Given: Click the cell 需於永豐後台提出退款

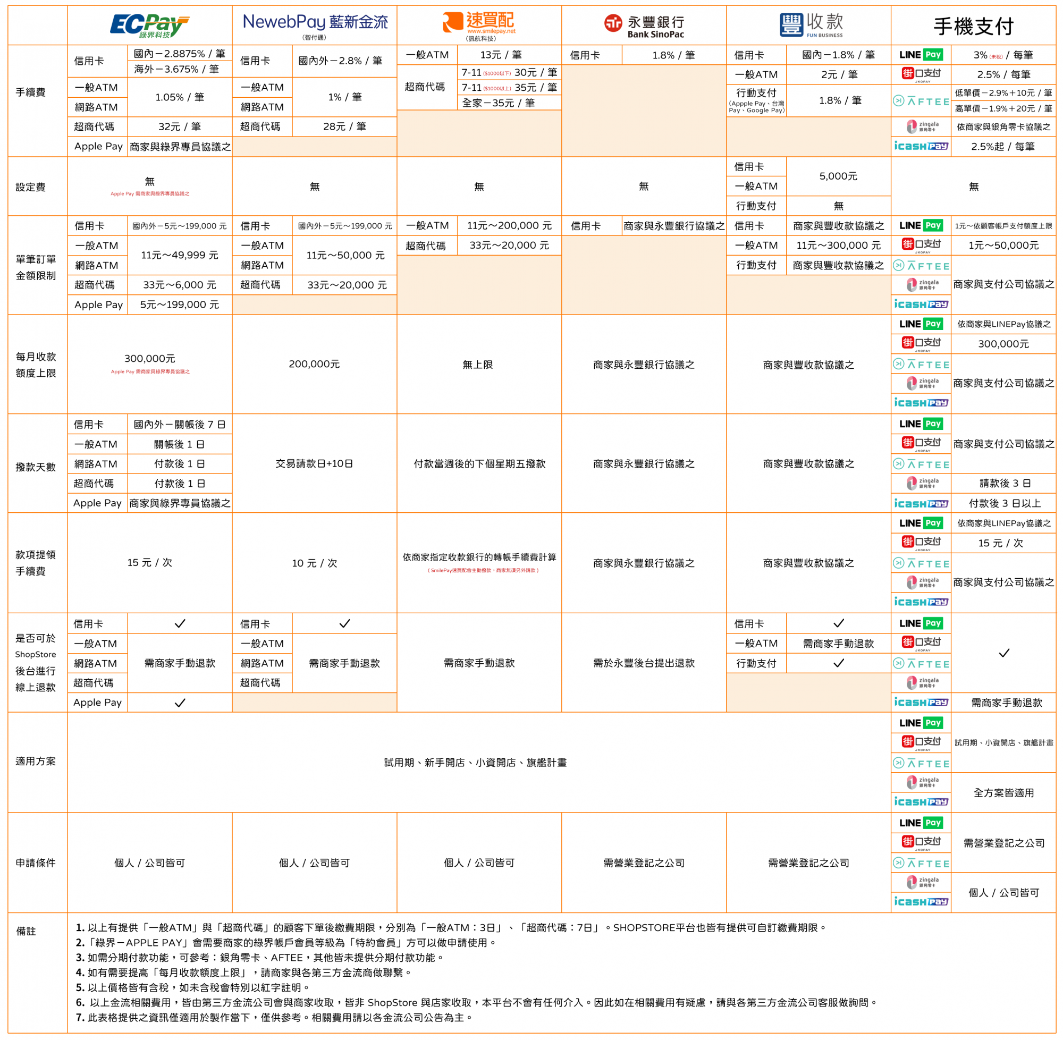Looking at the screenshot, I should 644,663.
